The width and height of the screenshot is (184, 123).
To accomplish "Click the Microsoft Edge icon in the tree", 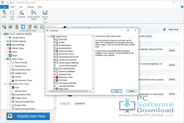I will click(10, 45).
